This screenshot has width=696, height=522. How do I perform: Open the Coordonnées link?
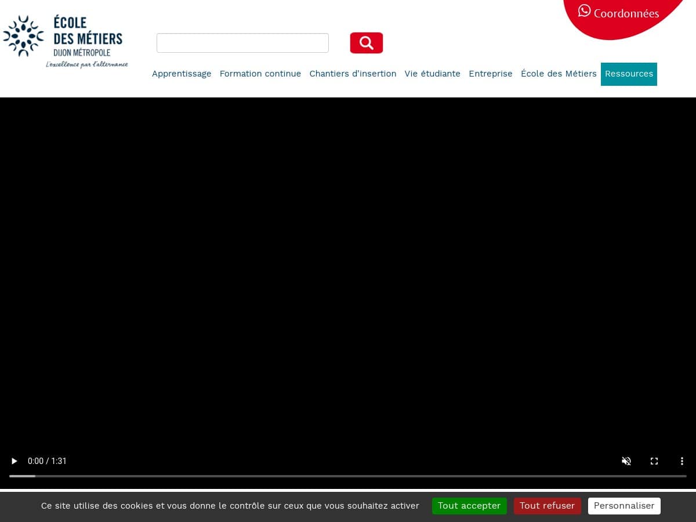tap(626, 13)
